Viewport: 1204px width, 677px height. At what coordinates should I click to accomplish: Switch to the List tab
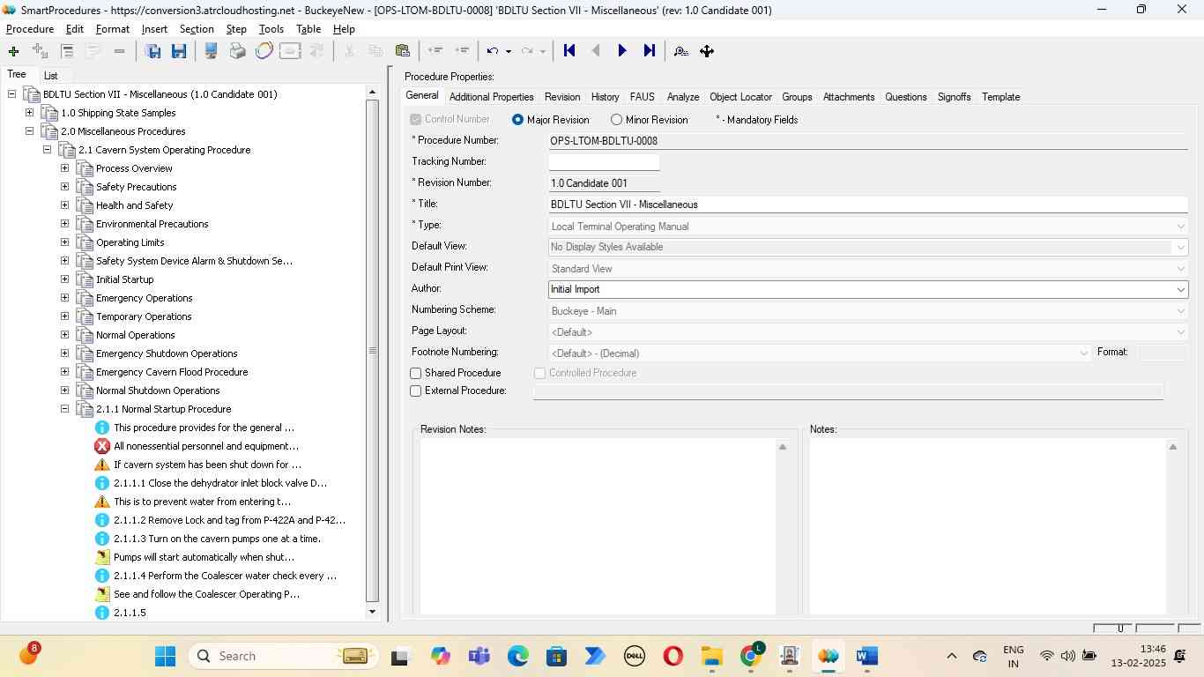51,76
